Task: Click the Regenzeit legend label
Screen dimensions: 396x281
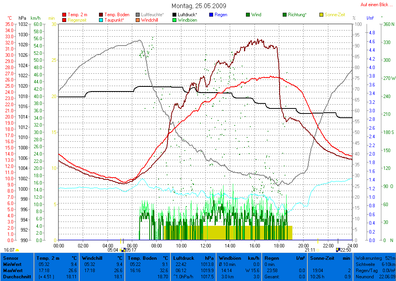Action: point(78,20)
